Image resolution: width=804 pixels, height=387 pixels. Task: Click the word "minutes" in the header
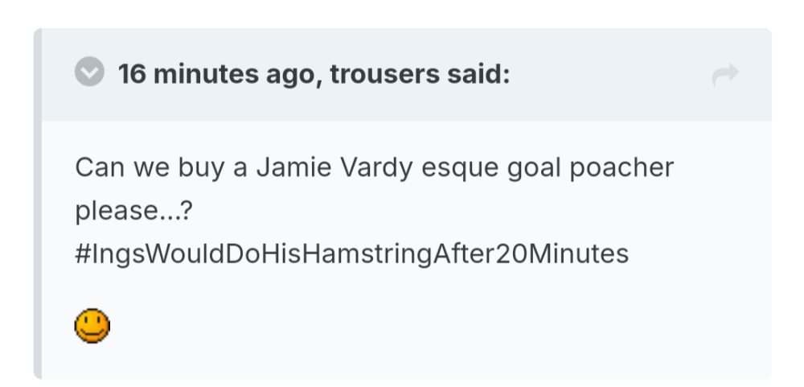tap(208, 75)
